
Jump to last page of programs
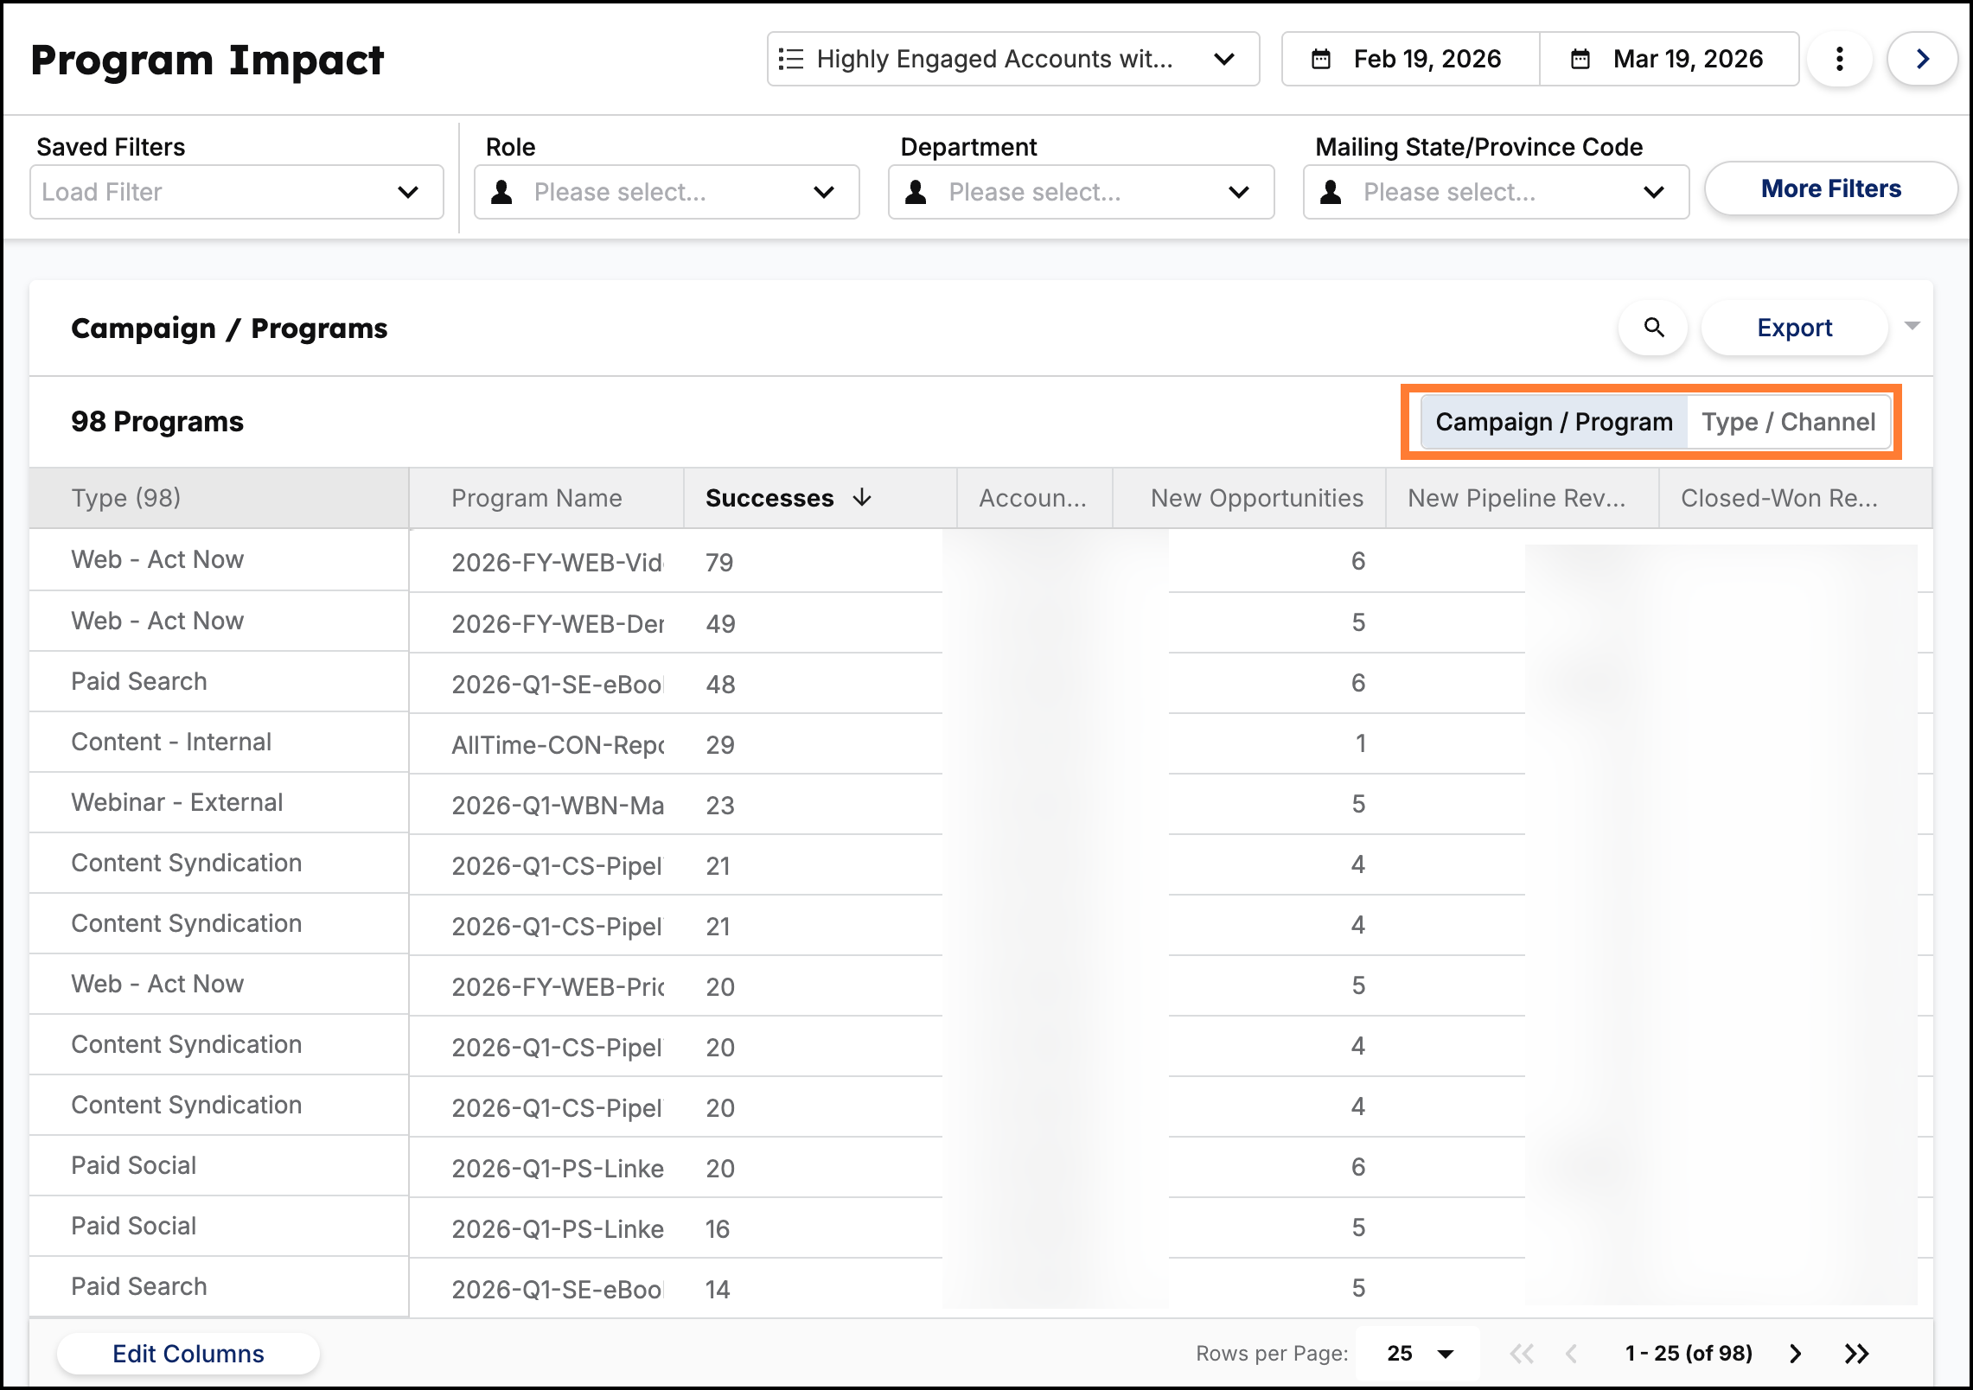point(1856,1354)
